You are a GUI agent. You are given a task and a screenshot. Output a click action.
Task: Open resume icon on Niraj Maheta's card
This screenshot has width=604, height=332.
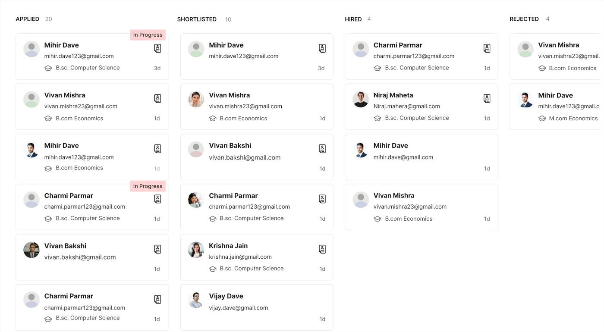[x=487, y=99]
